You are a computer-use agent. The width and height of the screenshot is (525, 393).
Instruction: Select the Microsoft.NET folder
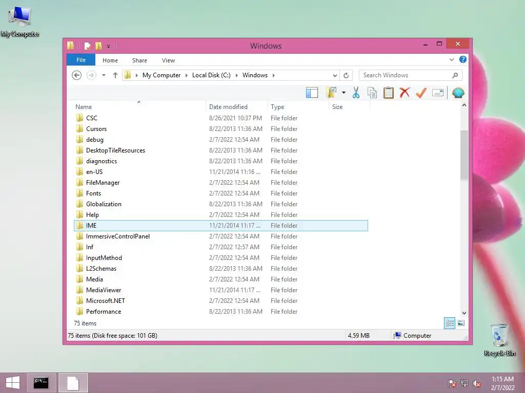pos(220,301)
